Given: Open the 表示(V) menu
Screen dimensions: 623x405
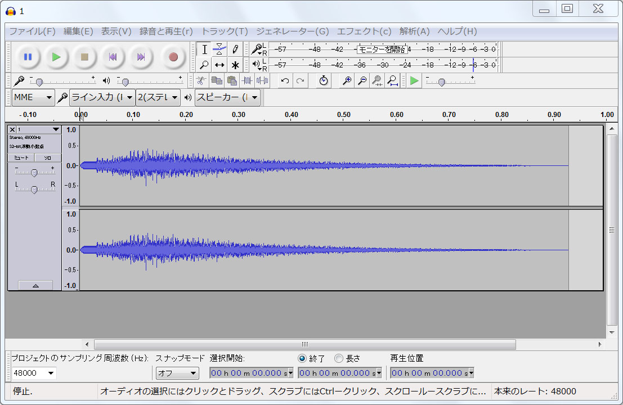Looking at the screenshot, I should click(116, 31).
